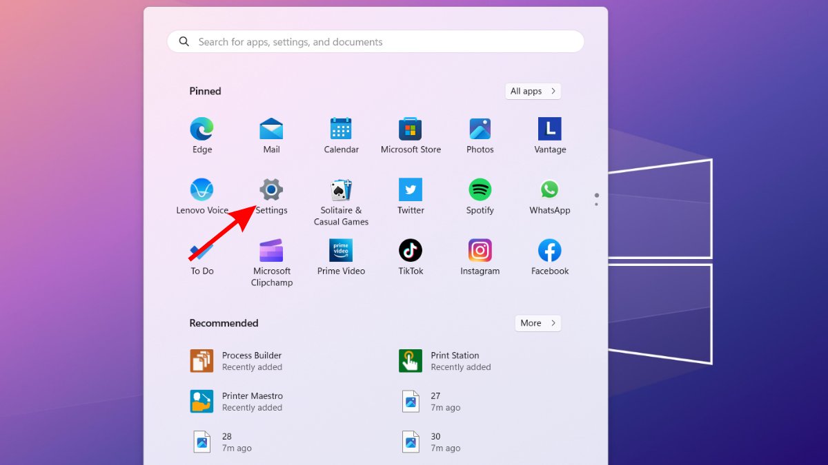Show the All apps list
Image resolution: width=828 pixels, height=465 pixels.
(533, 91)
